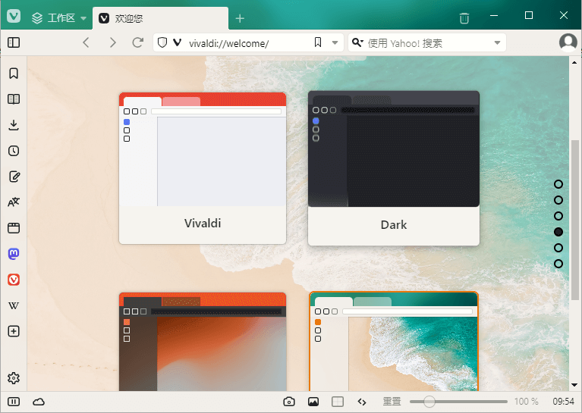
Task: Open the Downloads panel
Action: [x=14, y=125]
